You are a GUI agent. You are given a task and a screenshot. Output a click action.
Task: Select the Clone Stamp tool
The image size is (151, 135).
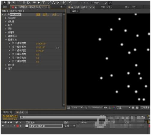pos(54,3)
